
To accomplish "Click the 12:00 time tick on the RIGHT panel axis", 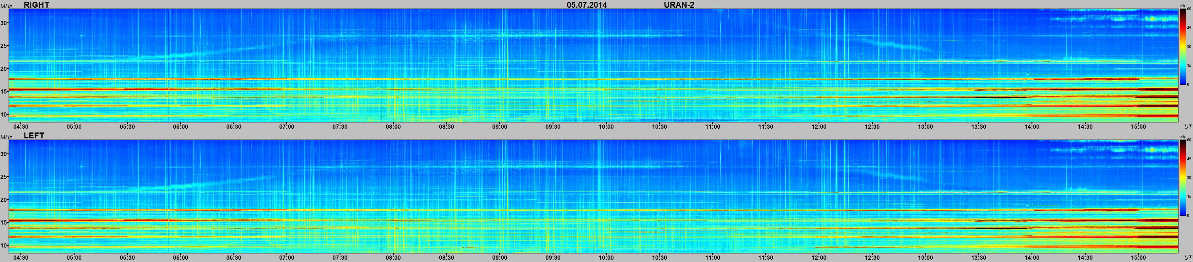I will [819, 127].
